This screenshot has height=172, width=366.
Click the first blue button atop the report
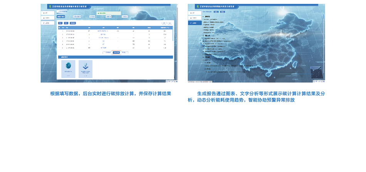pyautogui.click(x=216, y=12)
